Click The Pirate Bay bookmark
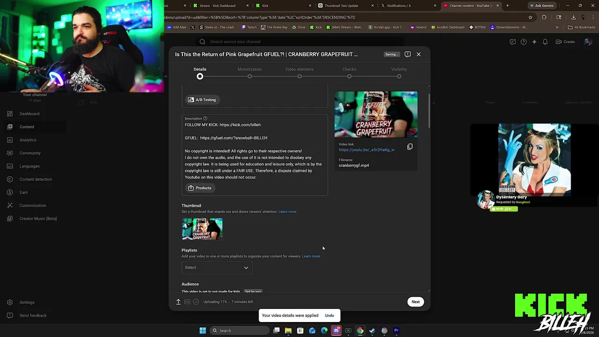 (274, 27)
